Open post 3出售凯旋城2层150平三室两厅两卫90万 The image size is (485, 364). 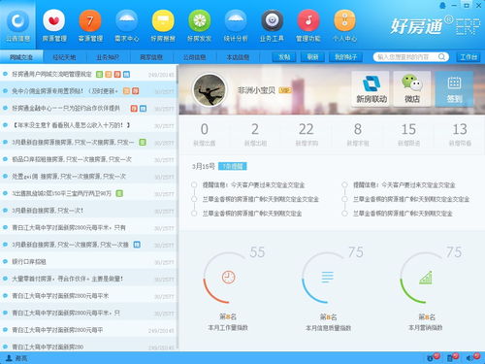click(x=61, y=193)
